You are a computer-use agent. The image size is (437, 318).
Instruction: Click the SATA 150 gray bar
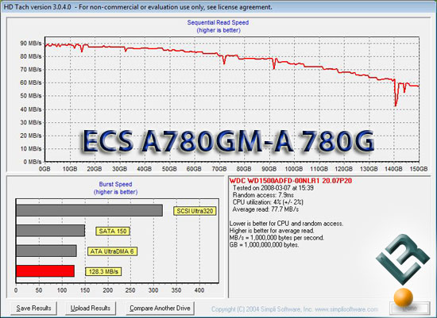[50, 231]
